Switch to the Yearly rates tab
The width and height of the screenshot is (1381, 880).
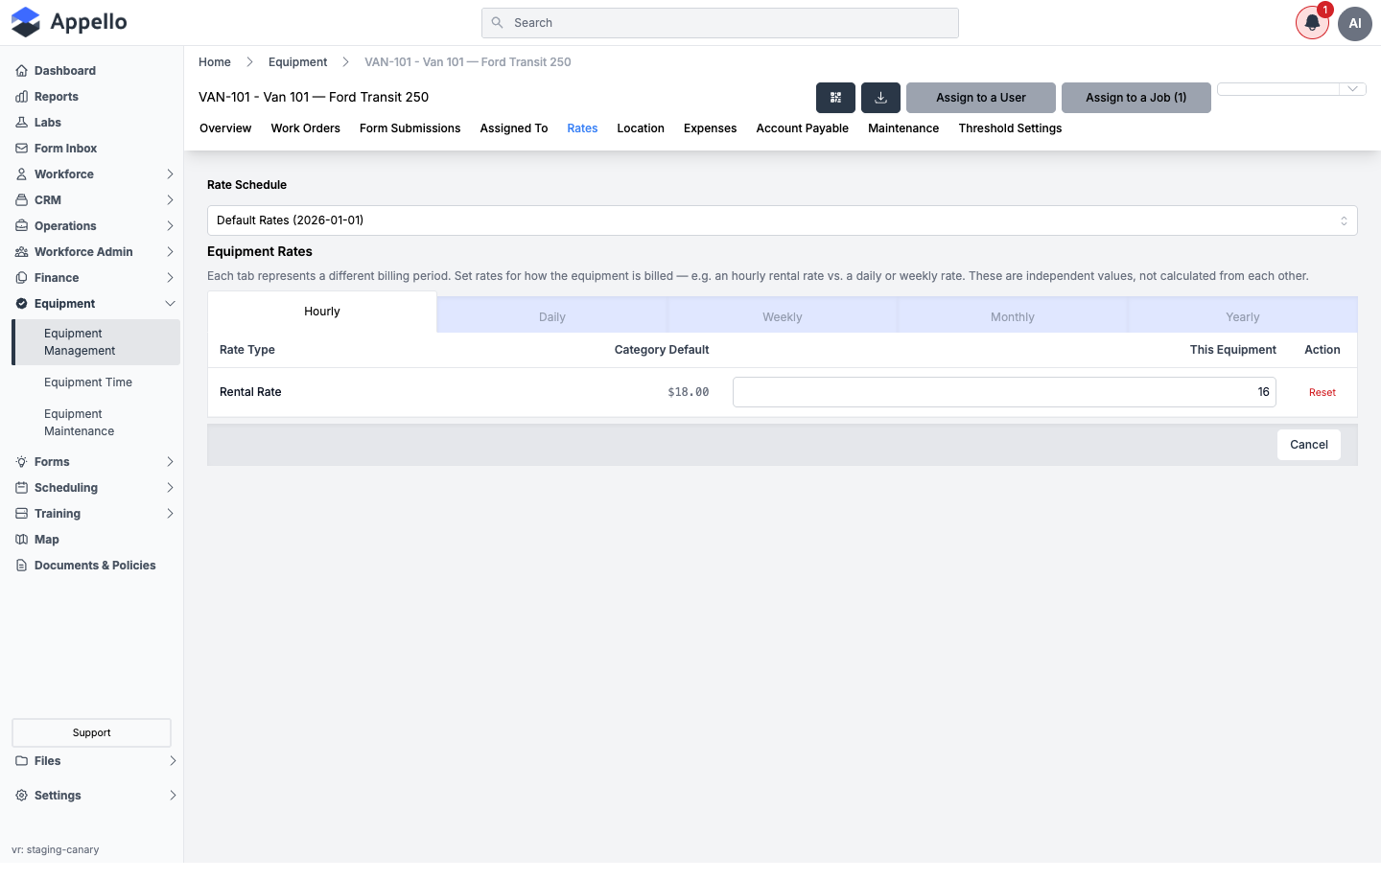[1243, 317]
